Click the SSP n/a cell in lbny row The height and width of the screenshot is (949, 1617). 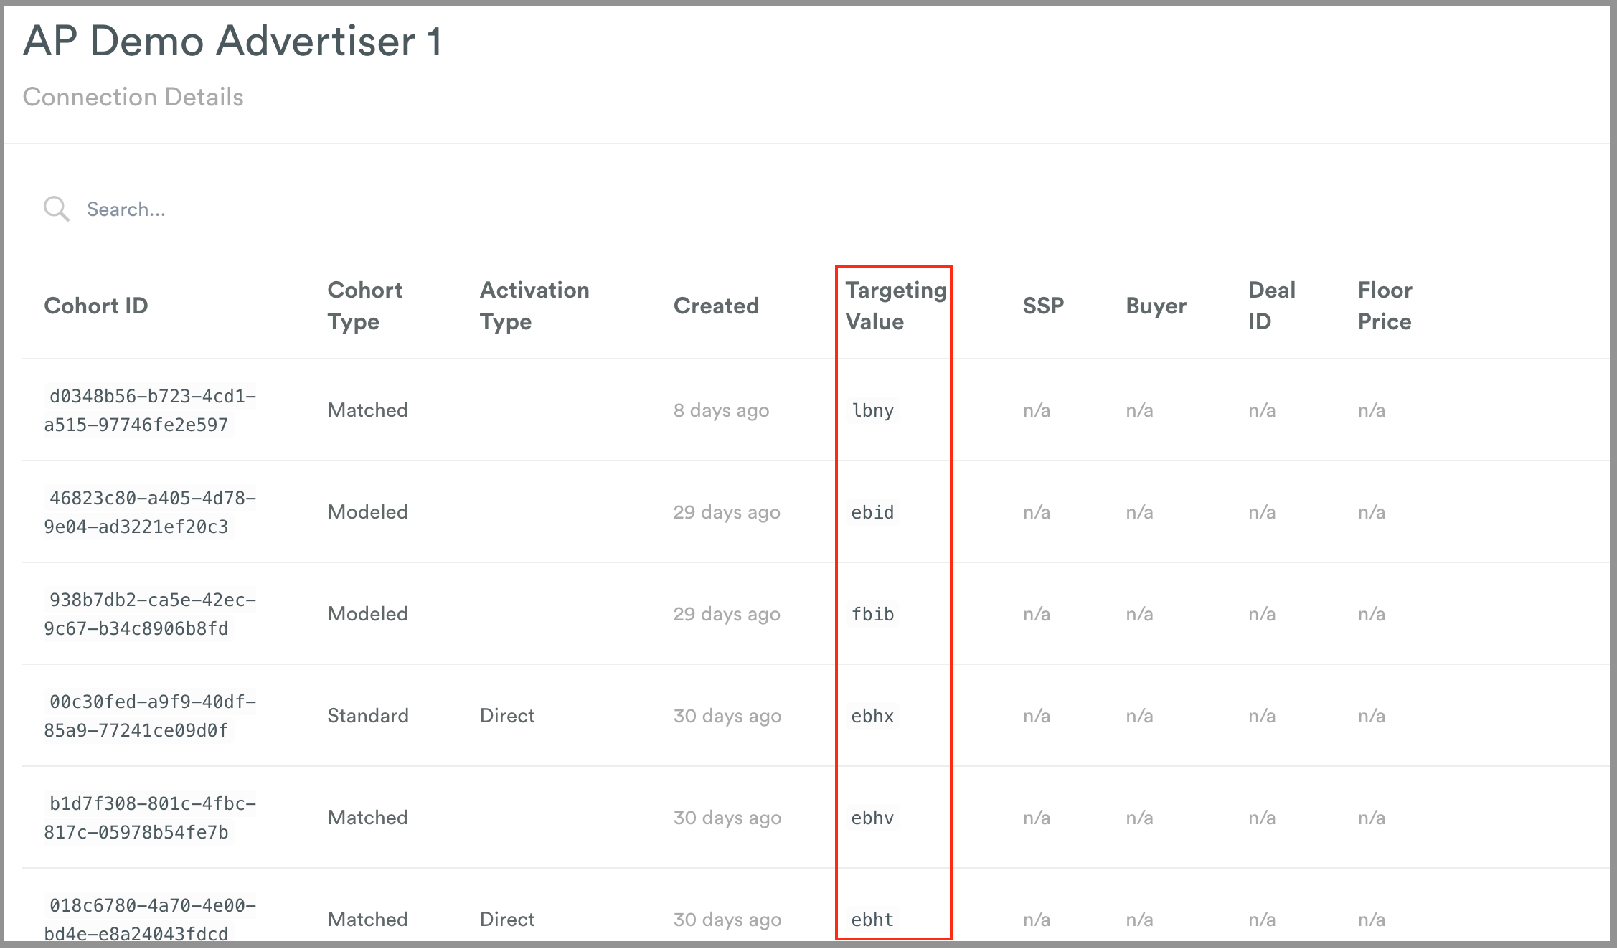pos(1037,410)
